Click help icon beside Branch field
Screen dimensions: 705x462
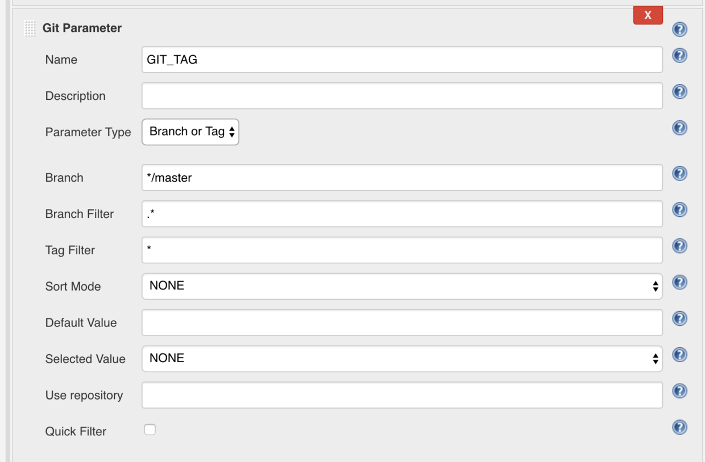(679, 174)
